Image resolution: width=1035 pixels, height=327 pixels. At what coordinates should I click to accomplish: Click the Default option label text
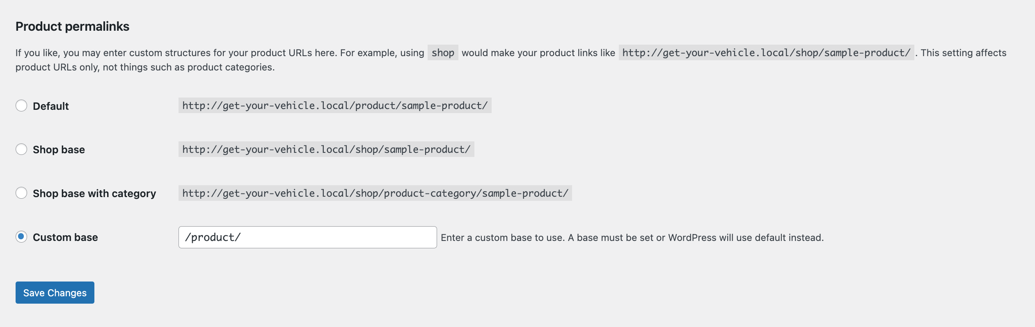pos(50,106)
